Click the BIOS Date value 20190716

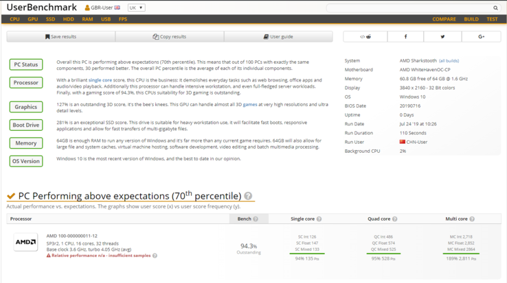coord(410,106)
